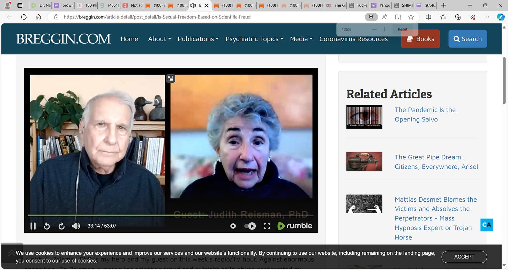Open split screen browser view
The width and height of the screenshot is (508, 270).
pyautogui.click(x=428, y=17)
